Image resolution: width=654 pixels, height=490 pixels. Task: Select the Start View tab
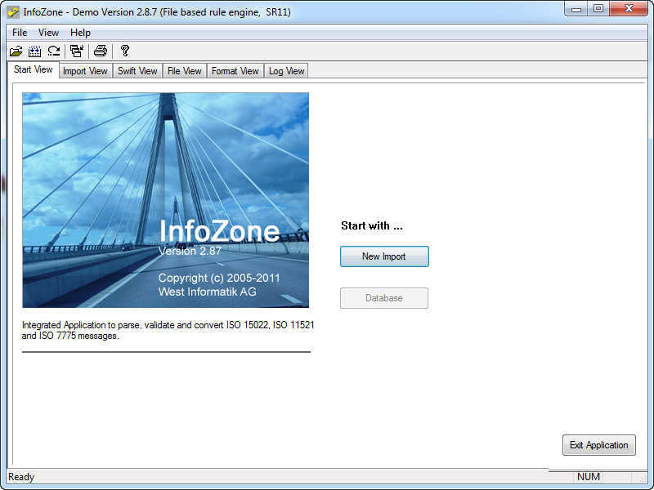(x=34, y=69)
